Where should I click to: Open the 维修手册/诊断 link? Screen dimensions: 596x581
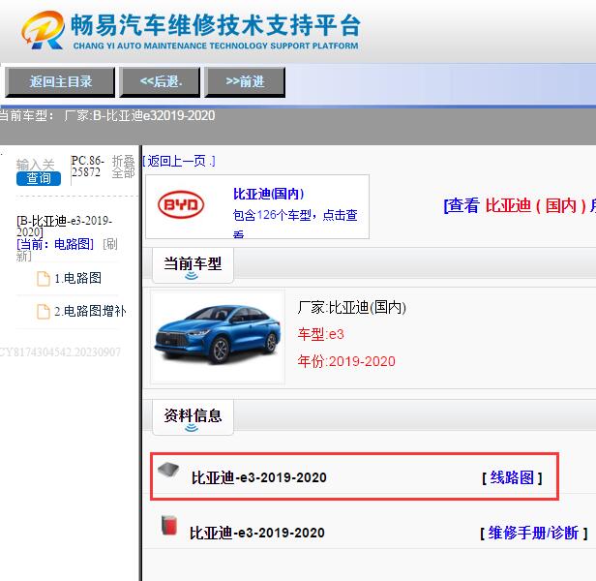coord(533,533)
